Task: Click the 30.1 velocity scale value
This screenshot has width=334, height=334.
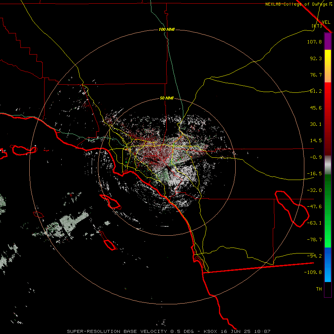Action: [x=316, y=124]
